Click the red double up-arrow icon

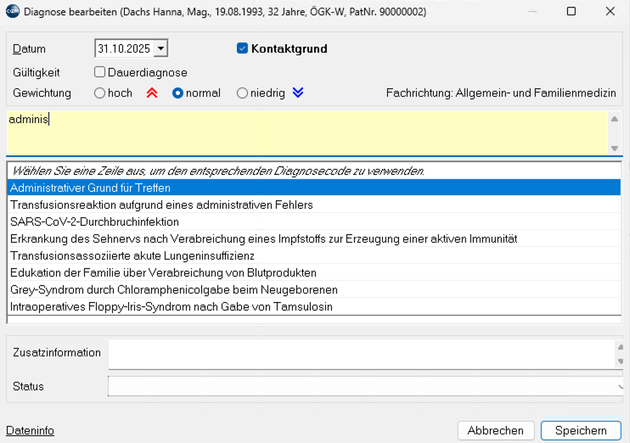tap(151, 93)
